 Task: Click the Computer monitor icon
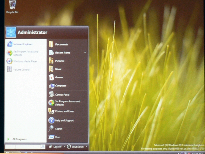[52, 86]
